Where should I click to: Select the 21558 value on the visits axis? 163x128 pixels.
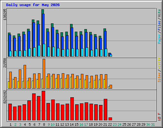(5, 63)
